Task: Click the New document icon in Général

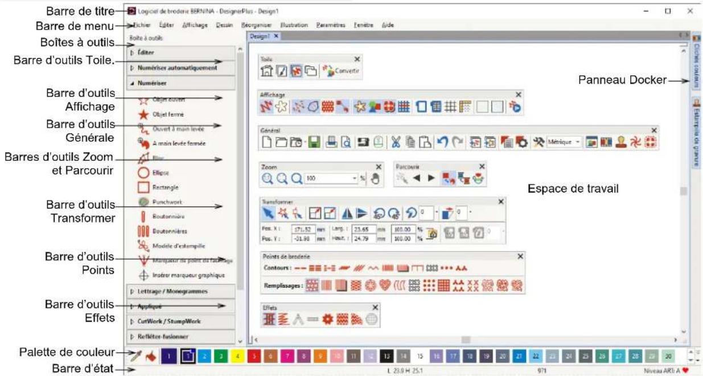Action: pyautogui.click(x=267, y=142)
